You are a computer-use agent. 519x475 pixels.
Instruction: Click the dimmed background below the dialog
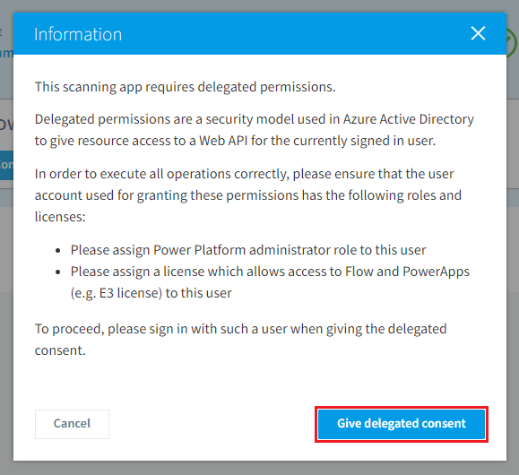[x=260, y=468]
